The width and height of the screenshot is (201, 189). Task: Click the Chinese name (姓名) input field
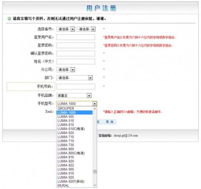click(76, 62)
